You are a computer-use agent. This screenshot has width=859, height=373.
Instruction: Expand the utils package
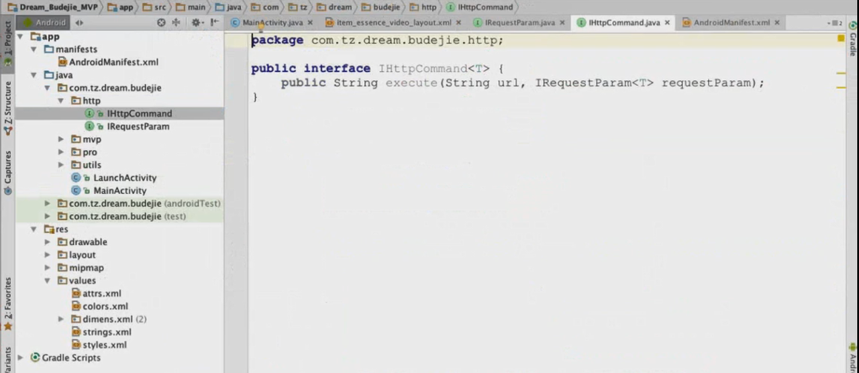60,164
